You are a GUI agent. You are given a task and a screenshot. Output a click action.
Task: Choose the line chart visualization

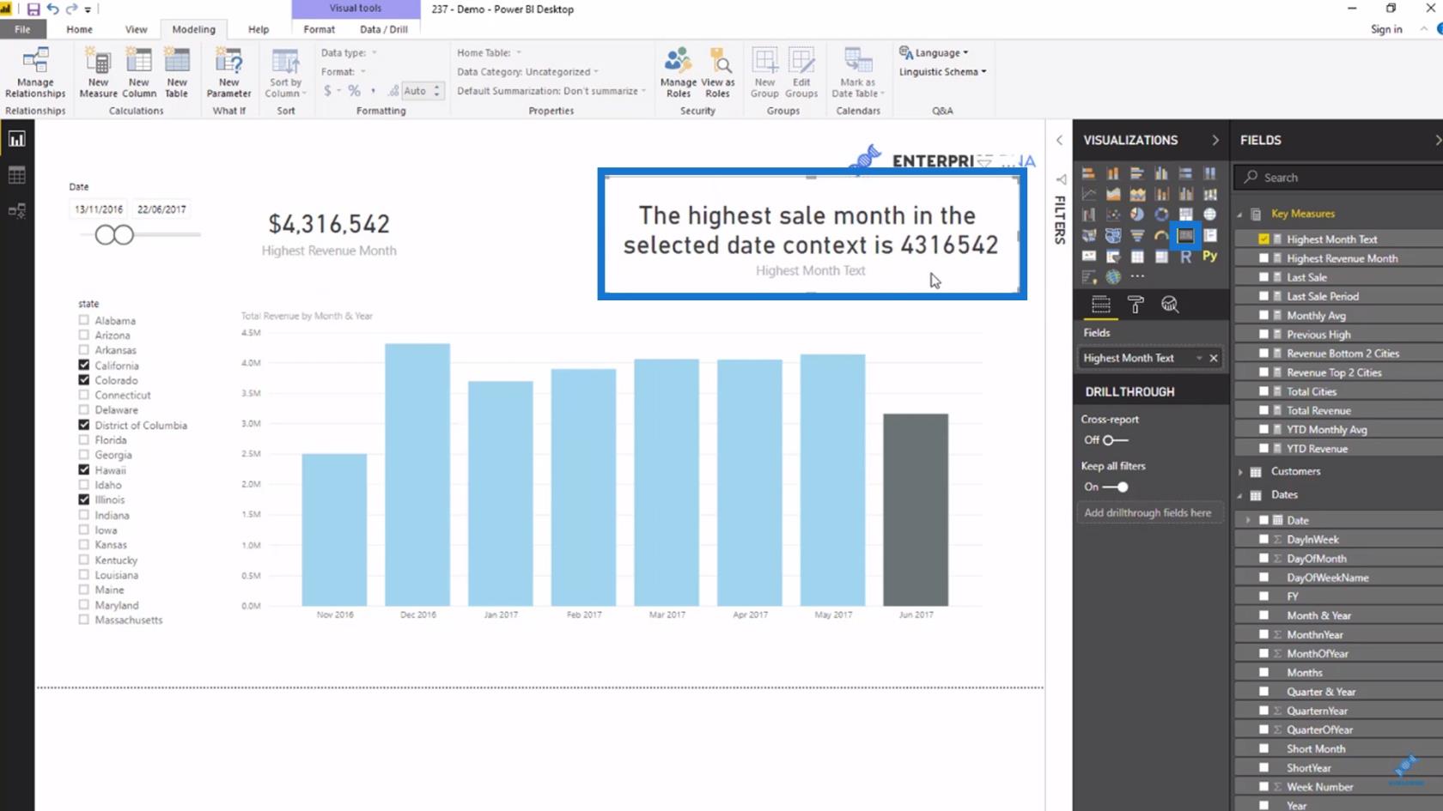click(1088, 194)
